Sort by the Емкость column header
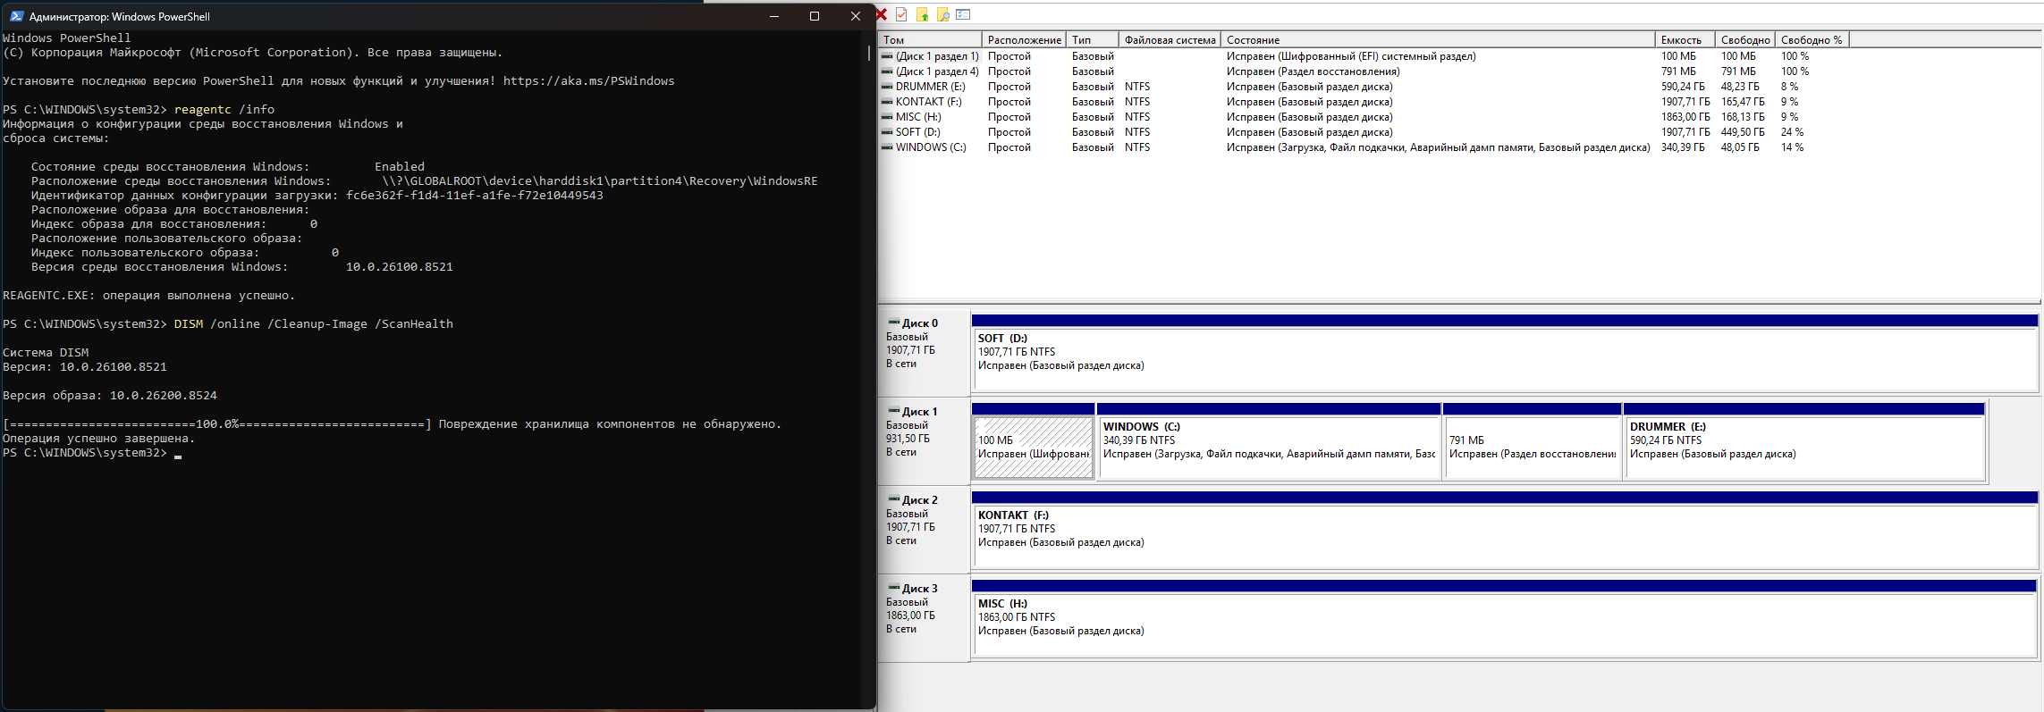Viewport: 2044px width, 712px height. (x=1685, y=40)
